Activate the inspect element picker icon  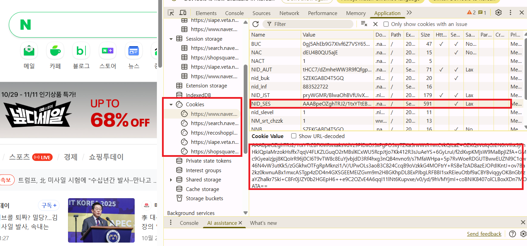[171, 13]
